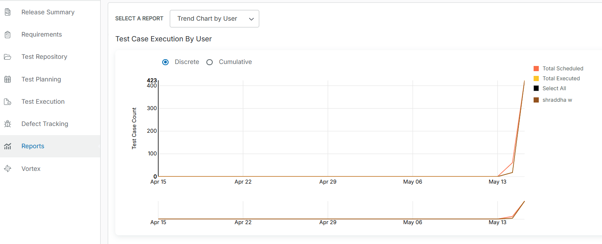Screen dimensions: 602x244
Task: Click the Reports chart icon
Action: (x=8, y=146)
